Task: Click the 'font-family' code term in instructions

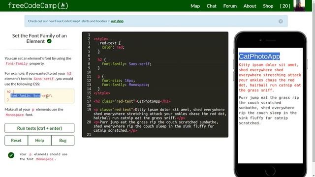Action: coord(17,63)
